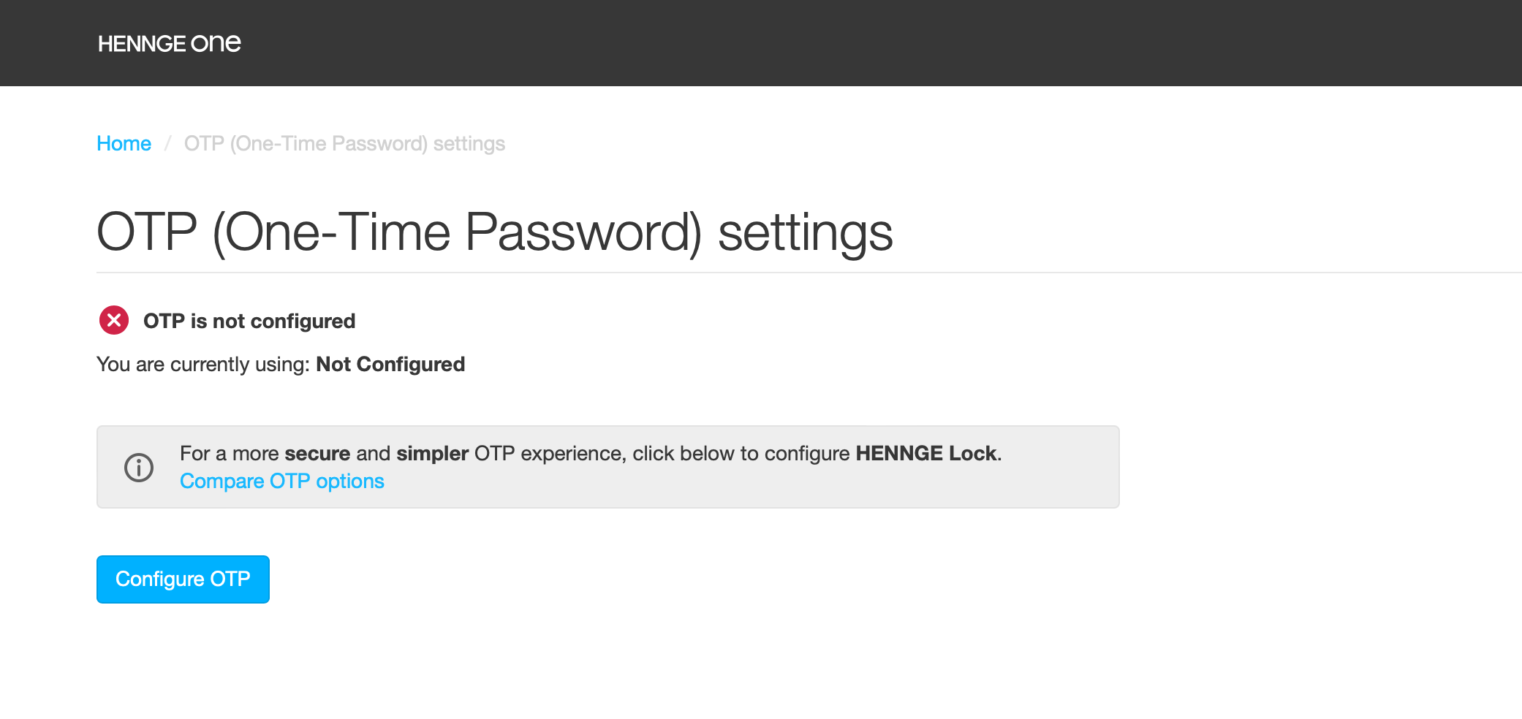Click the HENNGE One logo
This screenshot has height=719, width=1522.
pyautogui.click(x=169, y=43)
